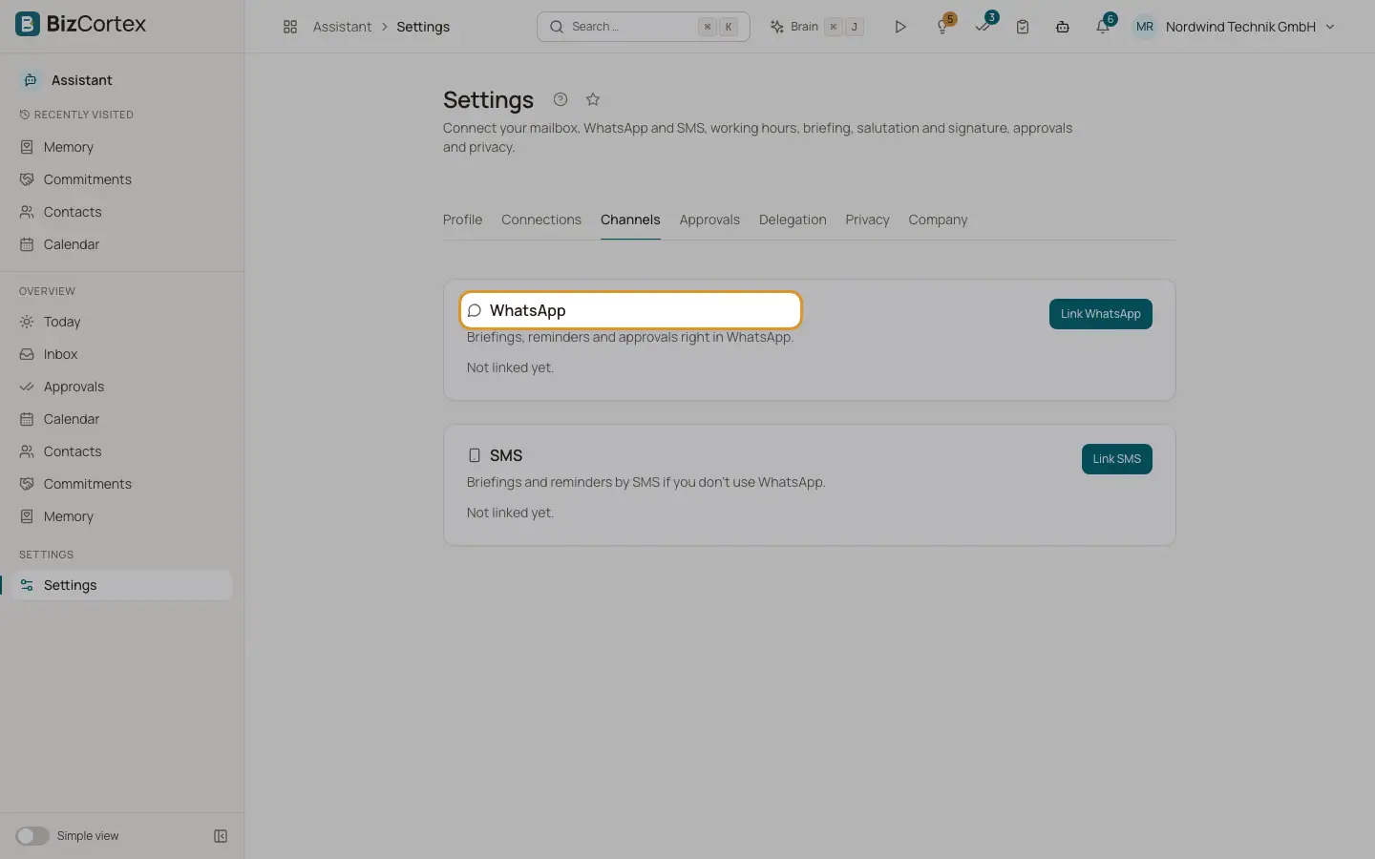Screen dimensions: 1375x859
Task: Star the Settings page as favorite
Action: (593, 99)
